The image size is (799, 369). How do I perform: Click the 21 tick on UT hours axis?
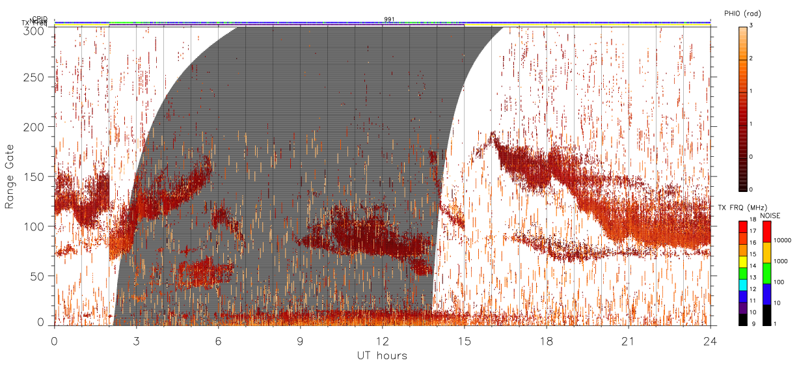click(628, 340)
